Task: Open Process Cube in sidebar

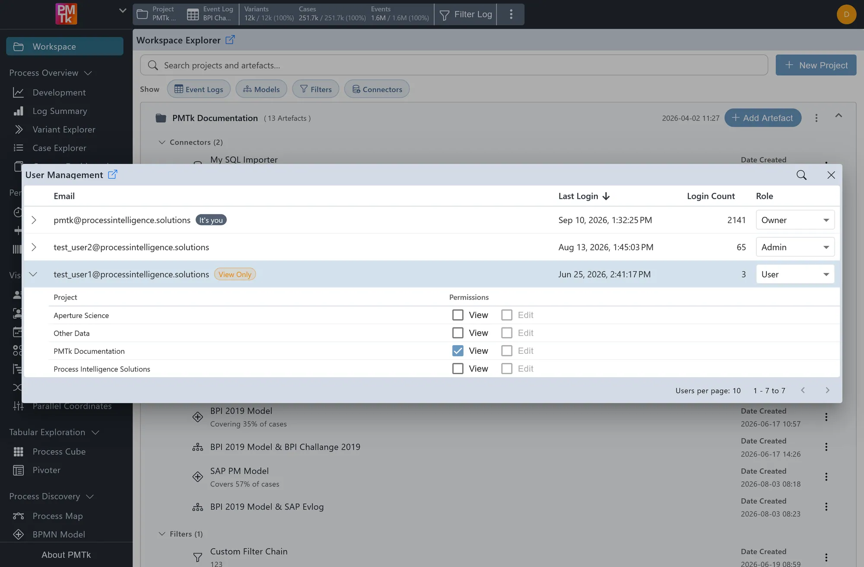Action: pyautogui.click(x=59, y=452)
